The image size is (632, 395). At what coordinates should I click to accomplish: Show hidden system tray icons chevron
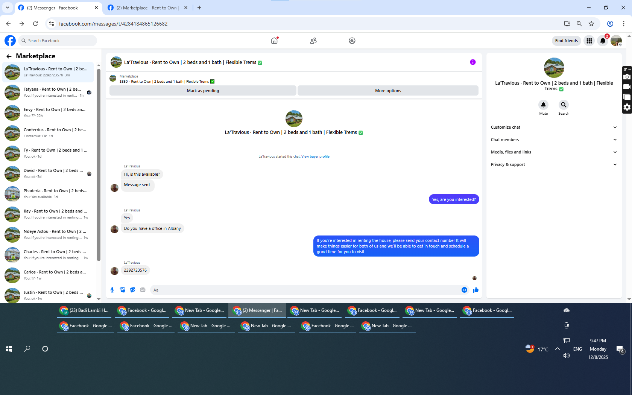click(558, 349)
